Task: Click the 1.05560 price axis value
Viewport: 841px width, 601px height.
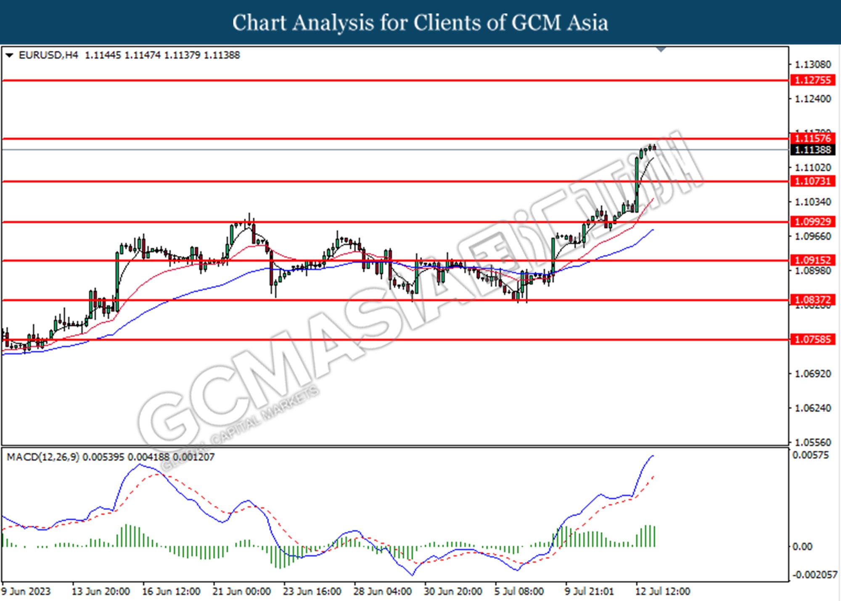Action: click(x=813, y=442)
